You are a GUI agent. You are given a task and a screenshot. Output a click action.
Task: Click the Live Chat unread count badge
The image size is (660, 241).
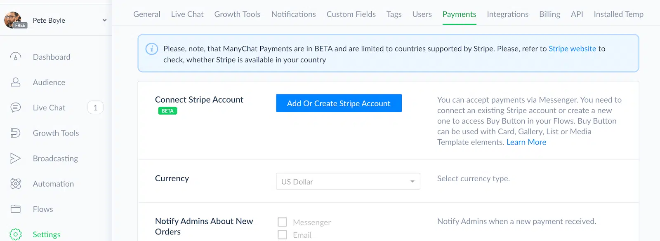[x=95, y=108]
